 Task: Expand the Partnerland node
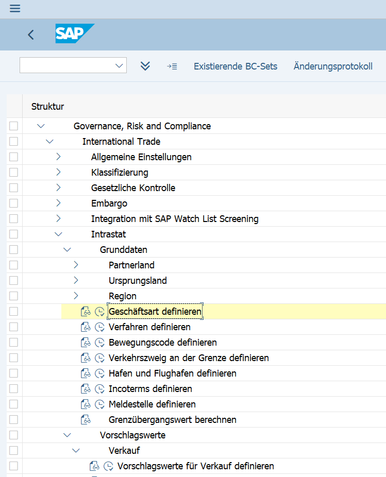(76, 265)
